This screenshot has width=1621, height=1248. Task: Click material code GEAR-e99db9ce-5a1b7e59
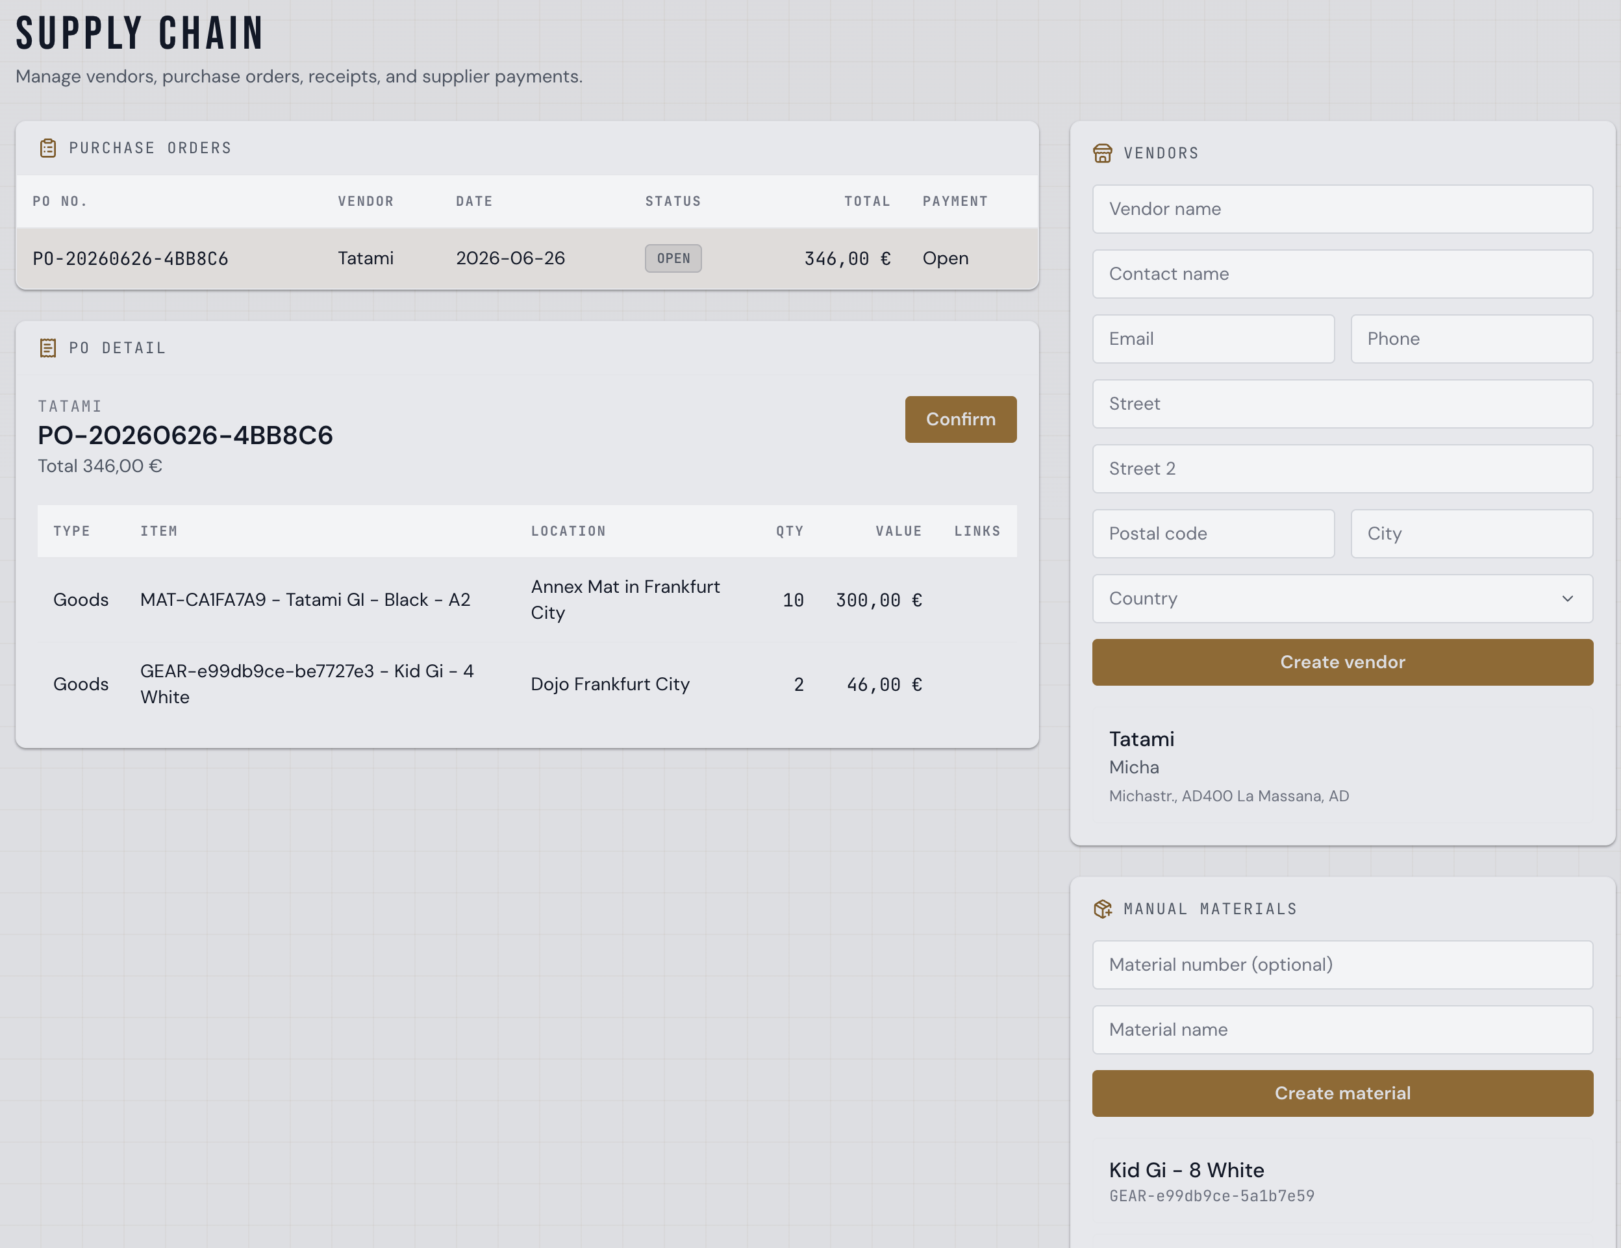pos(1212,1196)
